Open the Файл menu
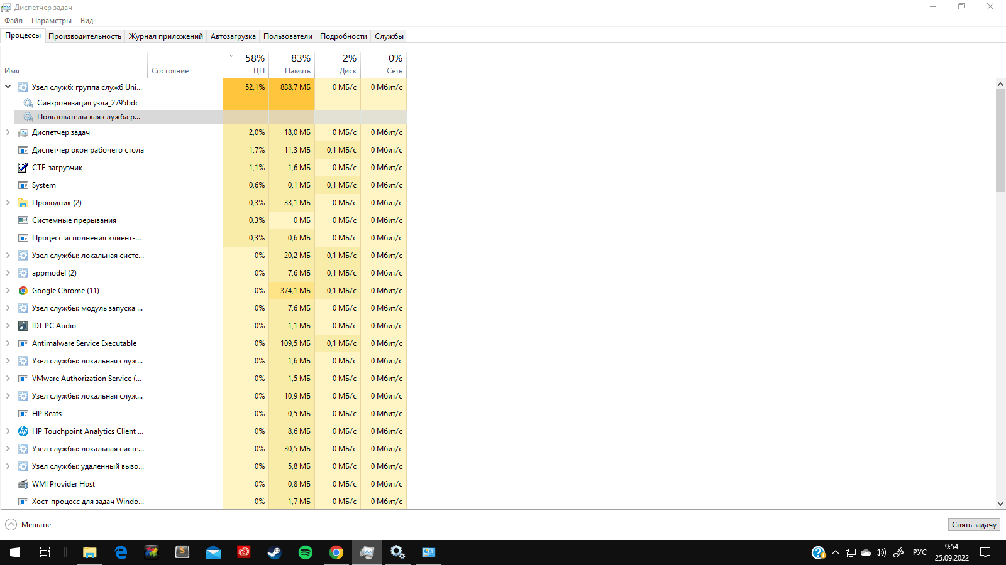This screenshot has height=565, width=1006. pos(13,21)
